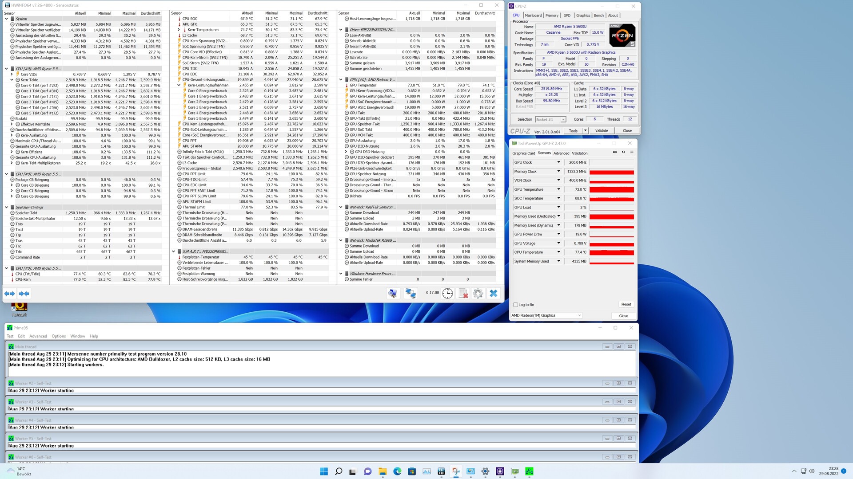Click the HWiNFO reset clock icon

pyautogui.click(x=447, y=293)
